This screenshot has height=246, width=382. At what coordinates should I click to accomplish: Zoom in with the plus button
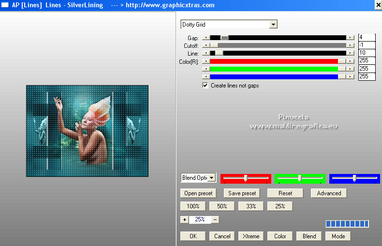pyautogui.click(x=184, y=220)
